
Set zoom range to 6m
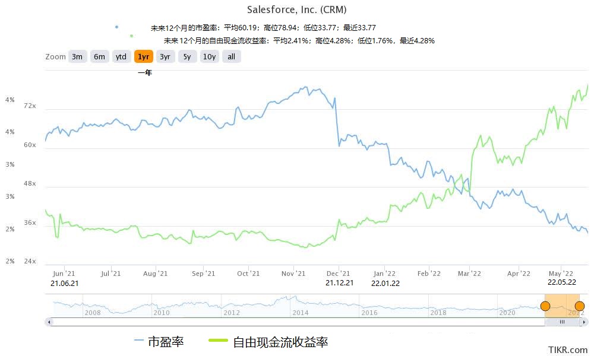(x=100, y=57)
